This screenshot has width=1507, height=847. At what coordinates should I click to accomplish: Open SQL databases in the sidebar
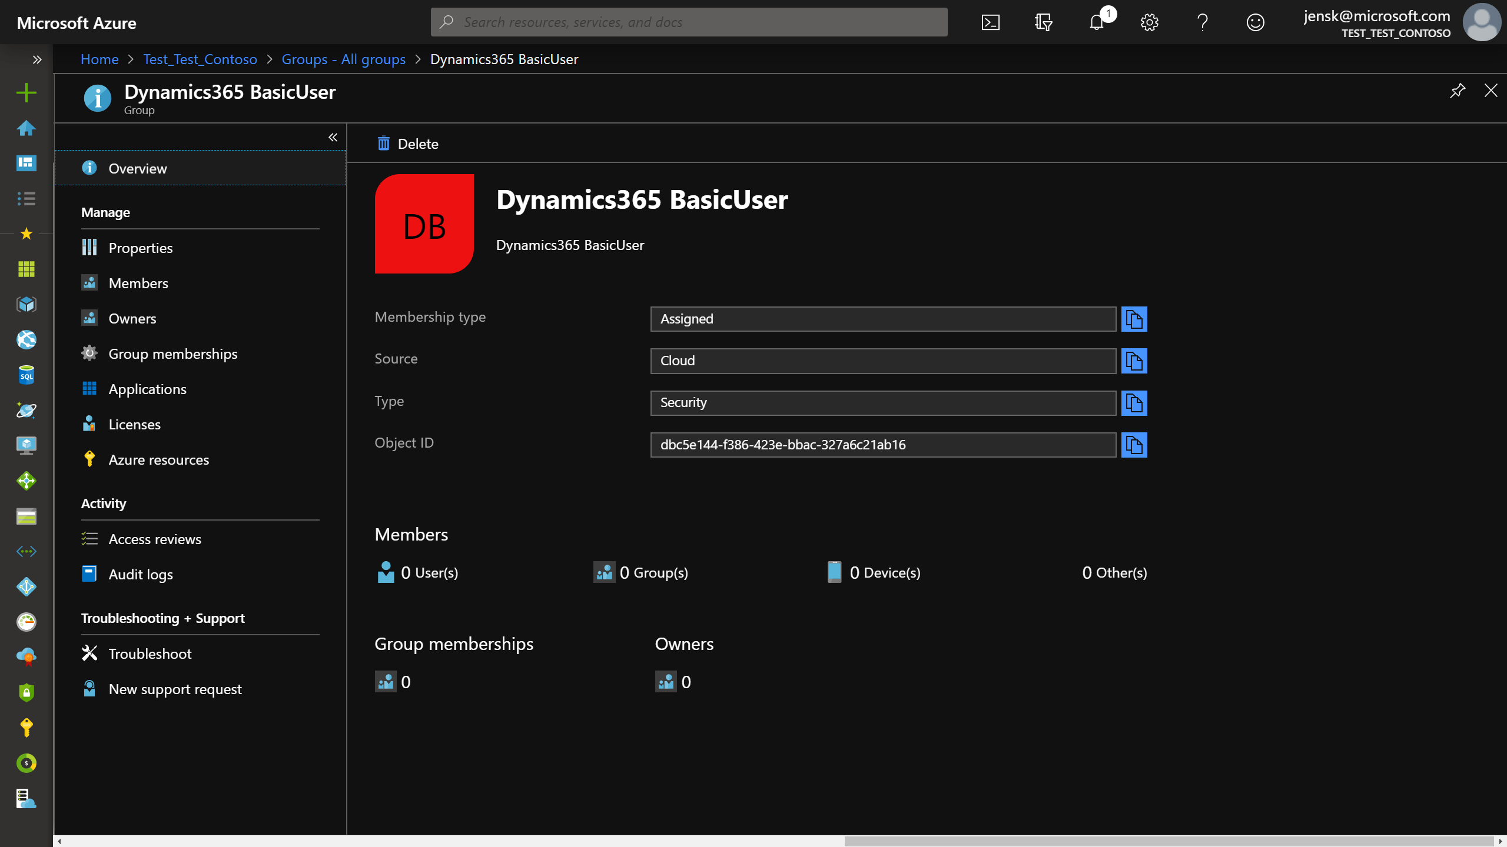(26, 375)
